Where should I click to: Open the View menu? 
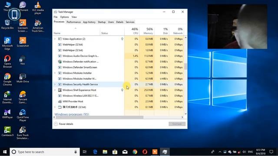[74, 17]
